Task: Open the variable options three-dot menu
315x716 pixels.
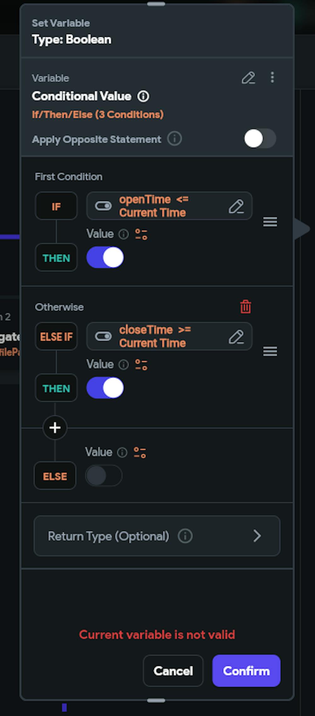Action: tap(272, 78)
